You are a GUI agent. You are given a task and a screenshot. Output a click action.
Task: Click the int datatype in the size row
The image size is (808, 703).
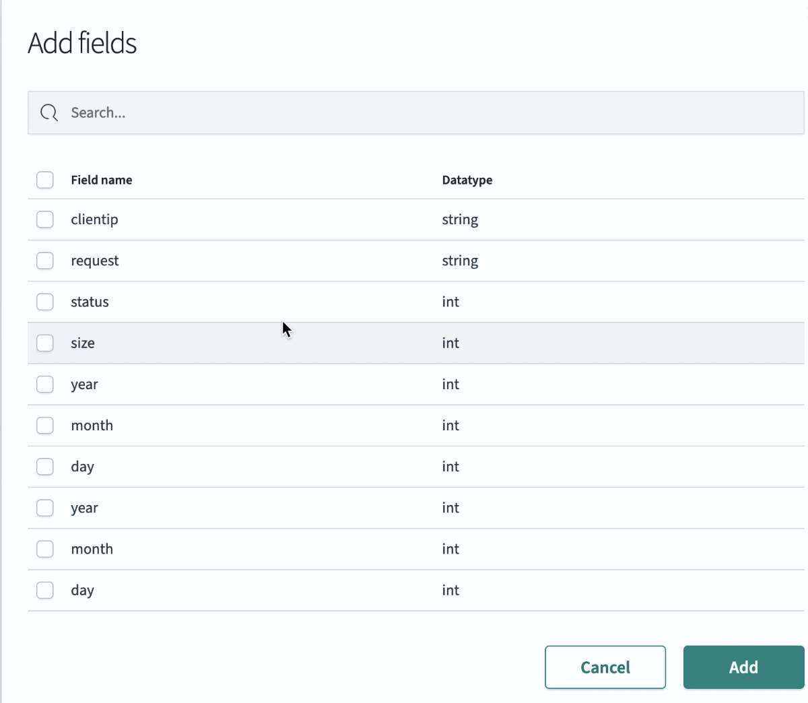450,343
